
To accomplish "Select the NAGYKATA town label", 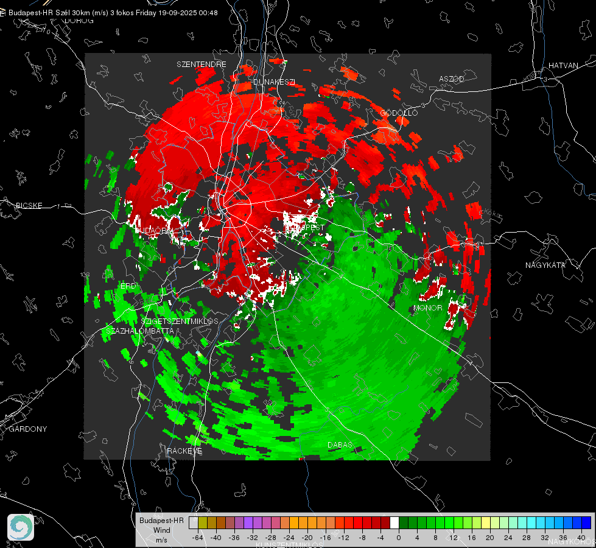I will 545,265.
